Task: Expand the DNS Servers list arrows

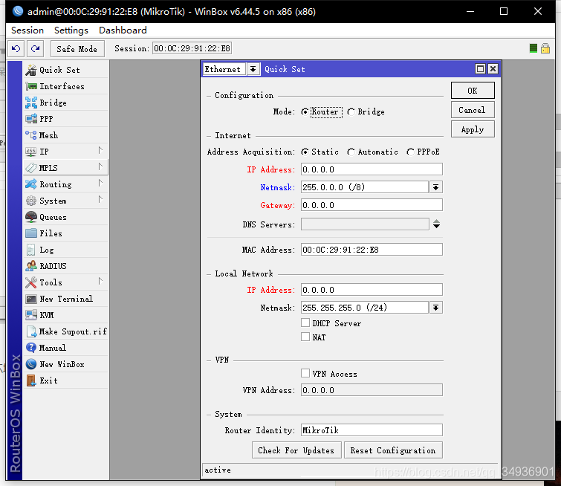Action: point(436,224)
